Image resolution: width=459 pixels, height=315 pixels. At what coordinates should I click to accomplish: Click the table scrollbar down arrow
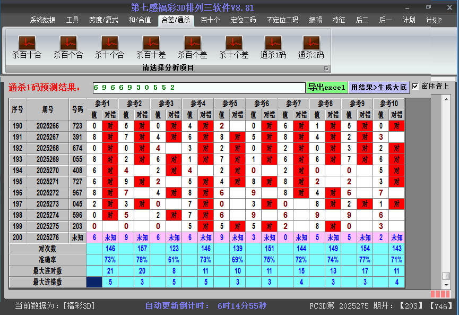click(446, 285)
